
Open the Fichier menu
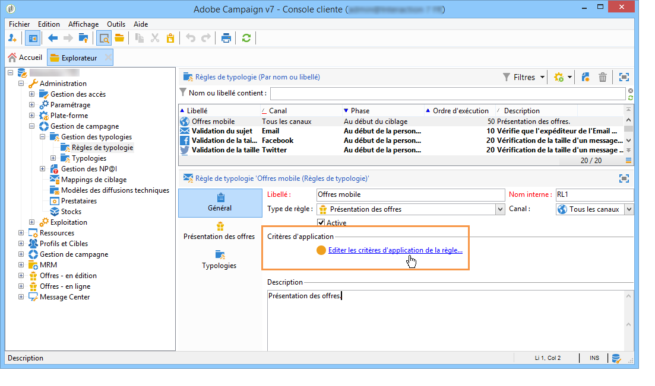point(19,24)
